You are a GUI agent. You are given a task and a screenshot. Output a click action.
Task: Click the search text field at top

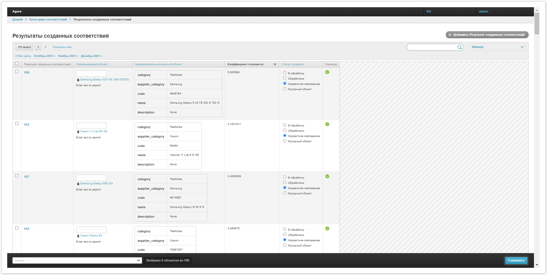(x=431, y=47)
